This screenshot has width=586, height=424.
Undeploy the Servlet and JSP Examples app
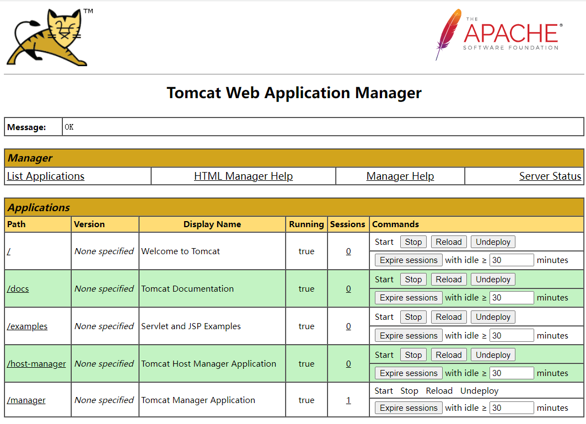[493, 317]
